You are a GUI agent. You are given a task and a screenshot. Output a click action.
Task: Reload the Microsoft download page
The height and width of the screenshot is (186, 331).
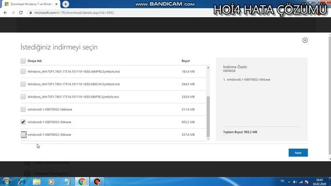(x=21, y=12)
